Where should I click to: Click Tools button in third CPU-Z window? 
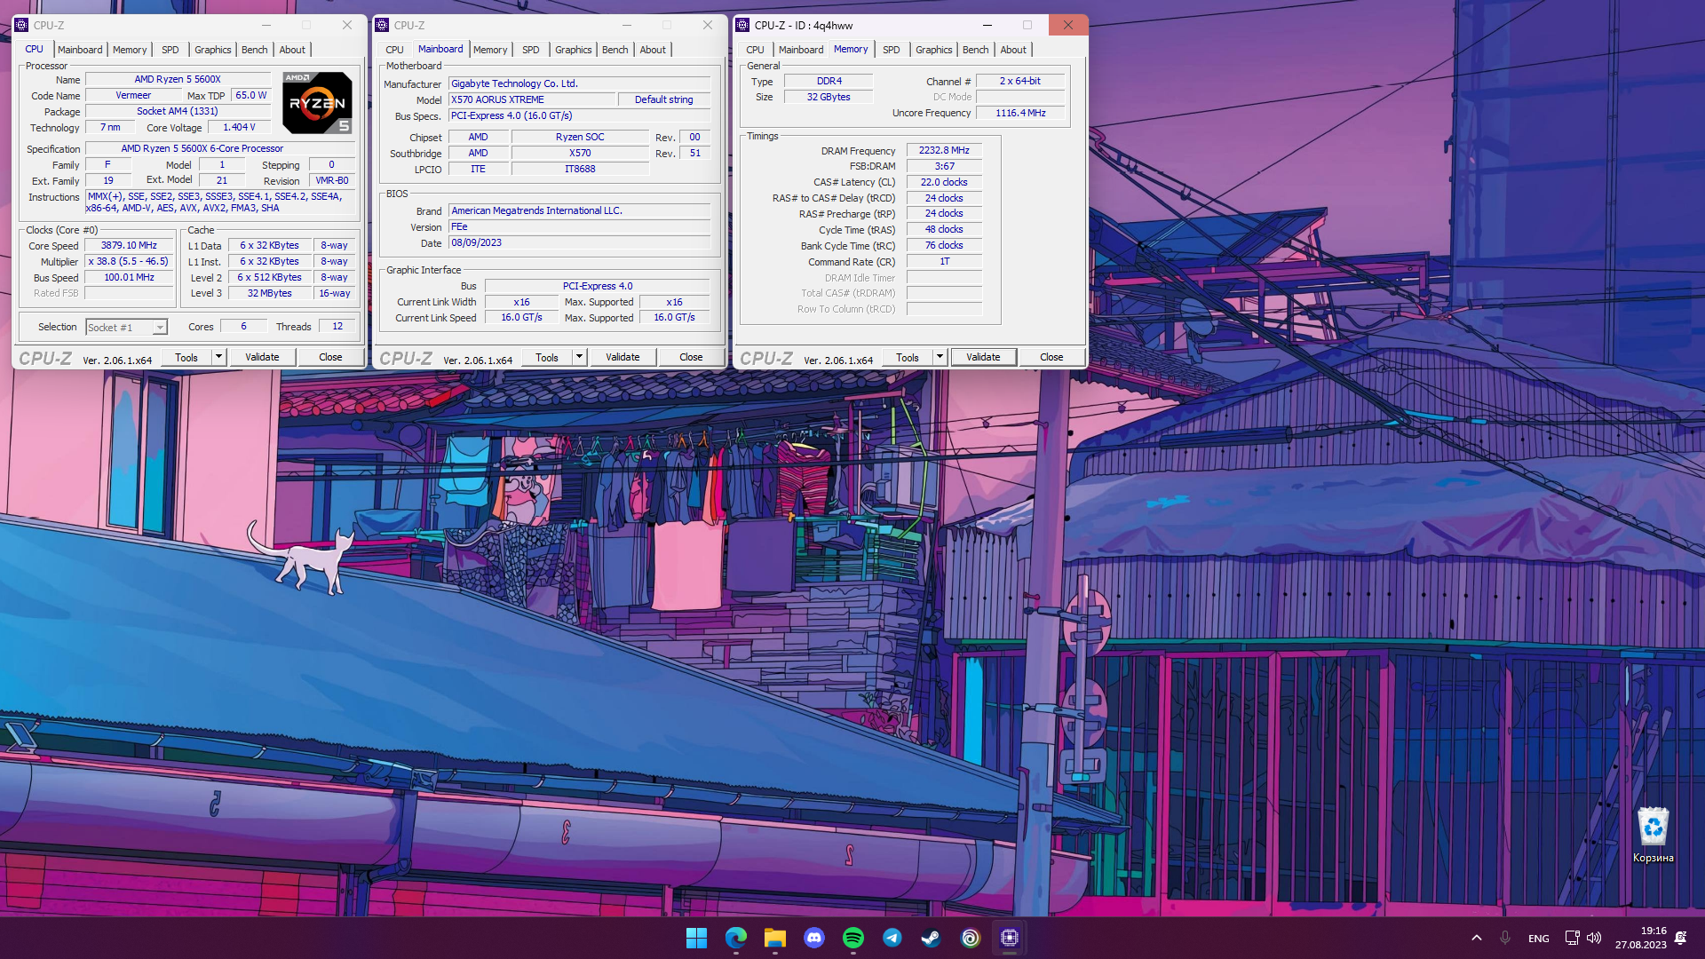908,357
